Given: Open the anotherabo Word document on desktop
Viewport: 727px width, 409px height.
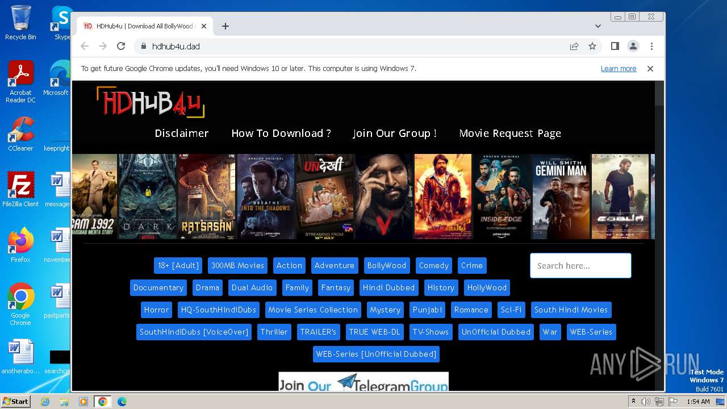Looking at the screenshot, I should (x=20, y=357).
